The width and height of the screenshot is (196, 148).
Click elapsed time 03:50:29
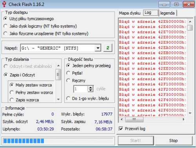click(x=45, y=129)
